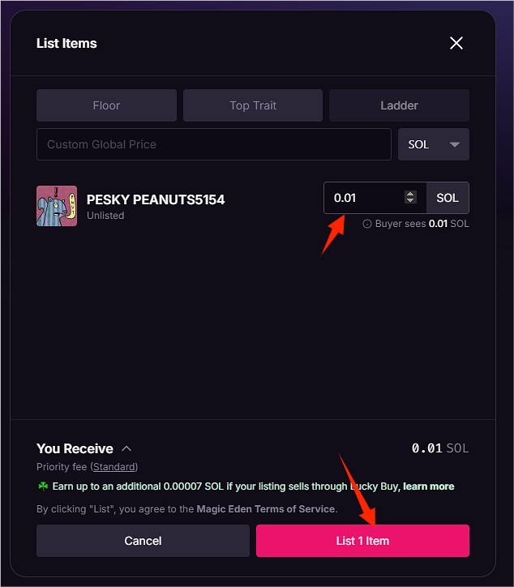Open the Standard priority fee link
Viewport: 514px width, 587px height.
tap(114, 467)
